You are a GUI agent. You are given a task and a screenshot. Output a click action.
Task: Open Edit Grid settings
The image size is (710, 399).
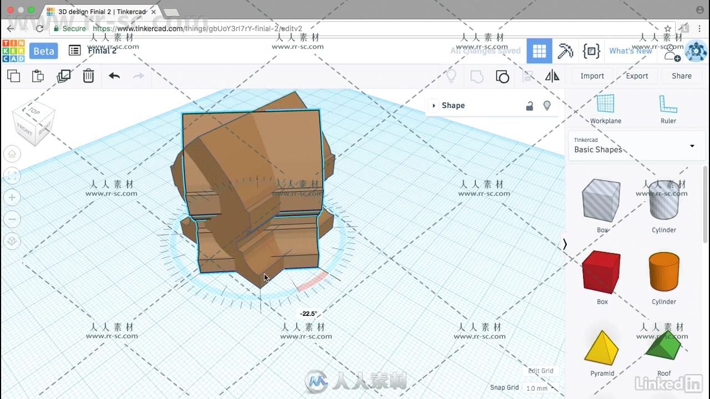pyautogui.click(x=541, y=371)
